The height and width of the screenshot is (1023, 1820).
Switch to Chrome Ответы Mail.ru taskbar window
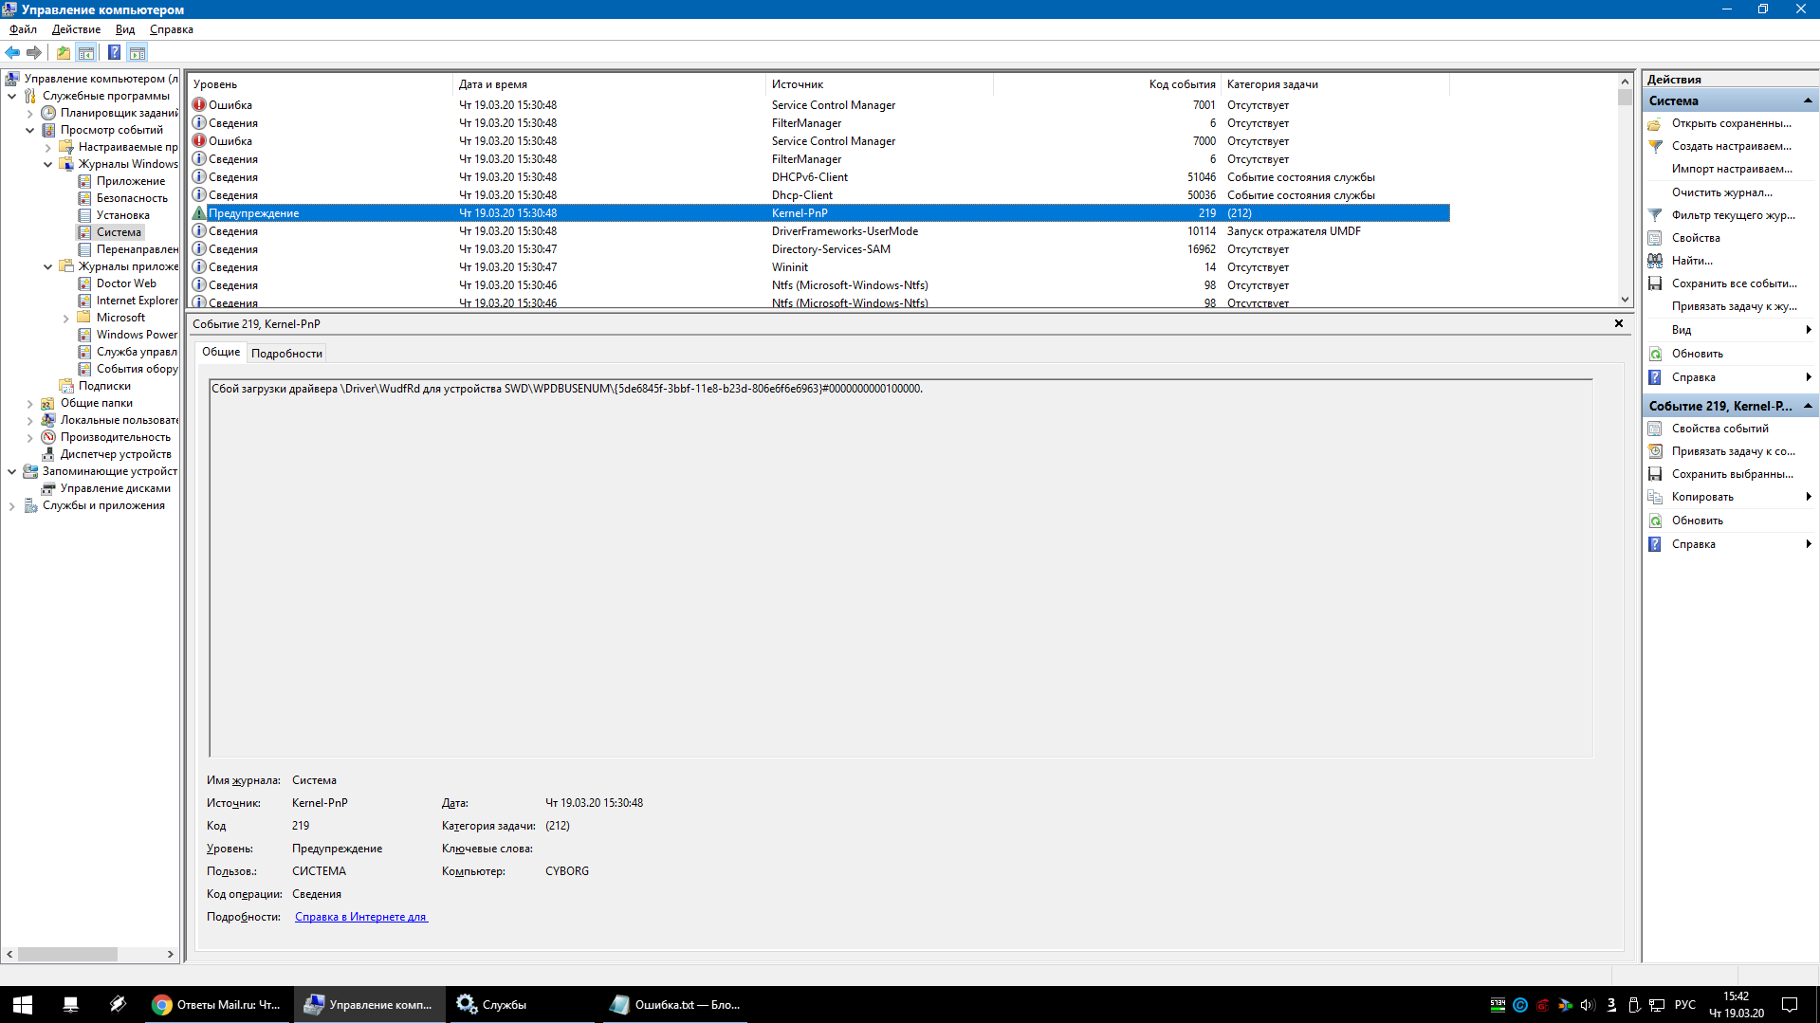click(x=218, y=1005)
